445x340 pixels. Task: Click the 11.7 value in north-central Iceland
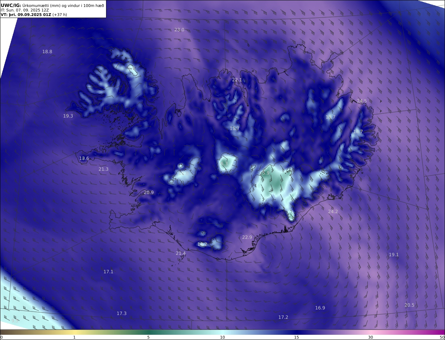click(x=235, y=129)
